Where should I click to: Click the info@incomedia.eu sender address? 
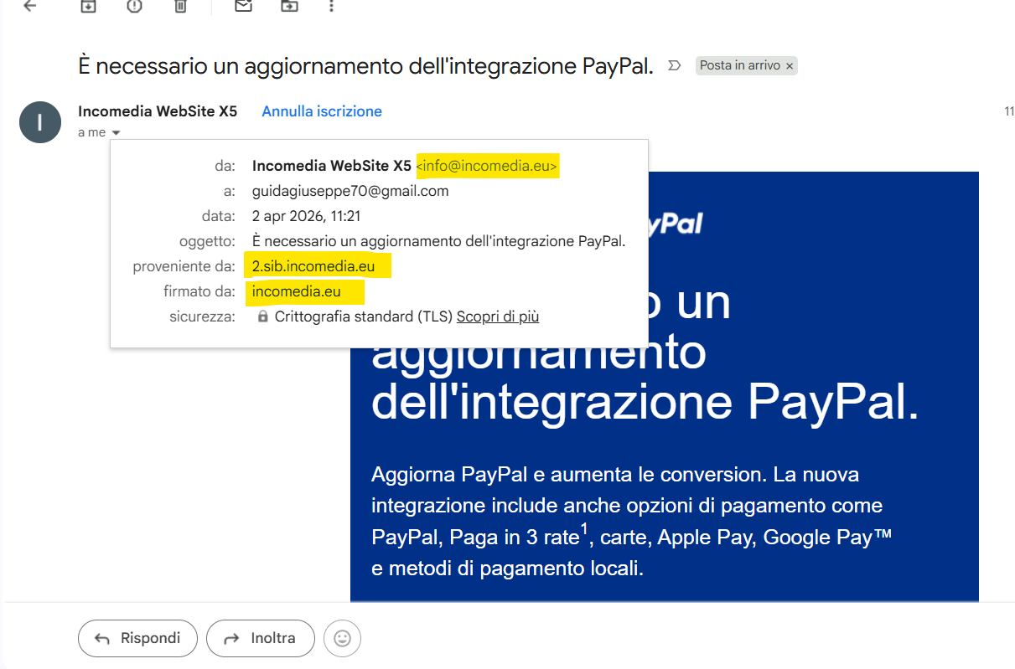point(487,166)
